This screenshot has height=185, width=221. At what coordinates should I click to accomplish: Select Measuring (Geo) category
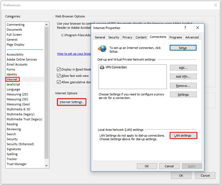click(18, 104)
